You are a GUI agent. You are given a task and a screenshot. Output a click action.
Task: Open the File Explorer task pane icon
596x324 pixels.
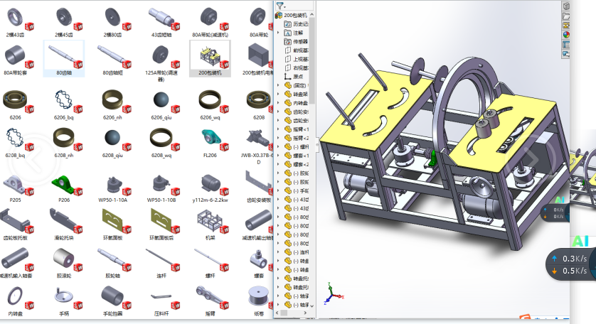(x=566, y=26)
